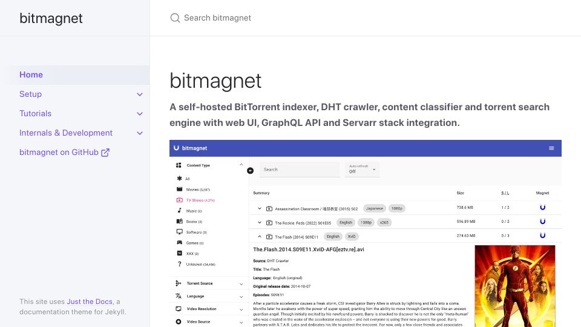581x327 pixels.
Task: Select the Movies clapperboard icon
Action: click(x=179, y=189)
